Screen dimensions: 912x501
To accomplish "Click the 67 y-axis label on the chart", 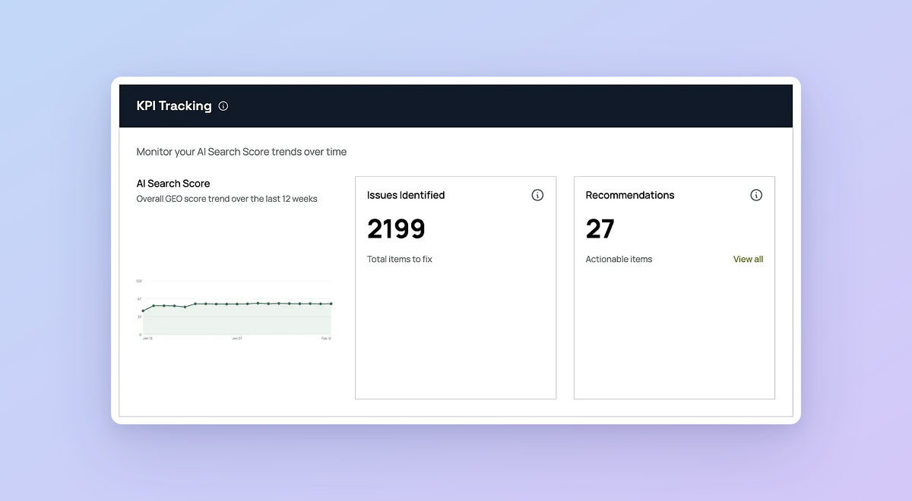I will point(139,299).
